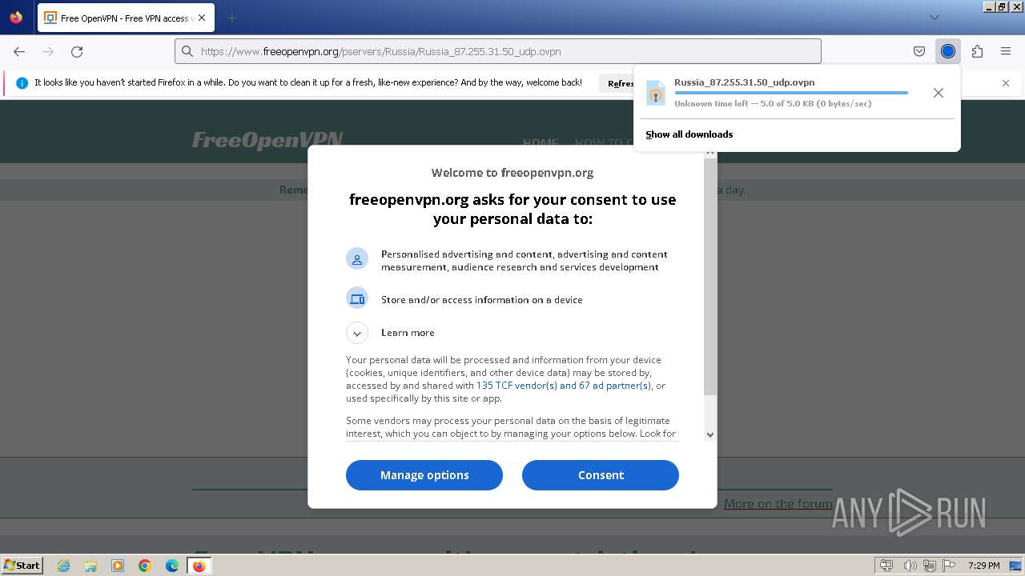List all tabs dropdown arrow
The height and width of the screenshot is (576, 1025).
[934, 18]
